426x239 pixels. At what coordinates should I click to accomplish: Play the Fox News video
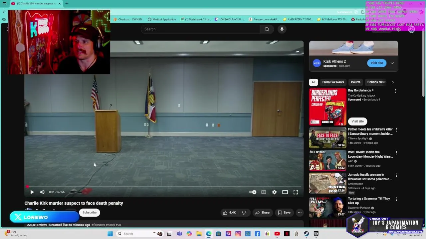[32, 192]
